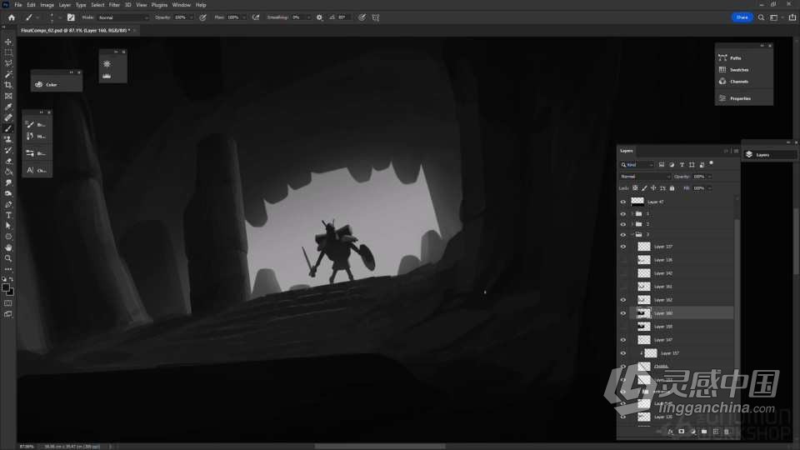Viewport: 800px width, 450px height.
Task: Select the Paint Bucket tool
Action: tap(8, 172)
